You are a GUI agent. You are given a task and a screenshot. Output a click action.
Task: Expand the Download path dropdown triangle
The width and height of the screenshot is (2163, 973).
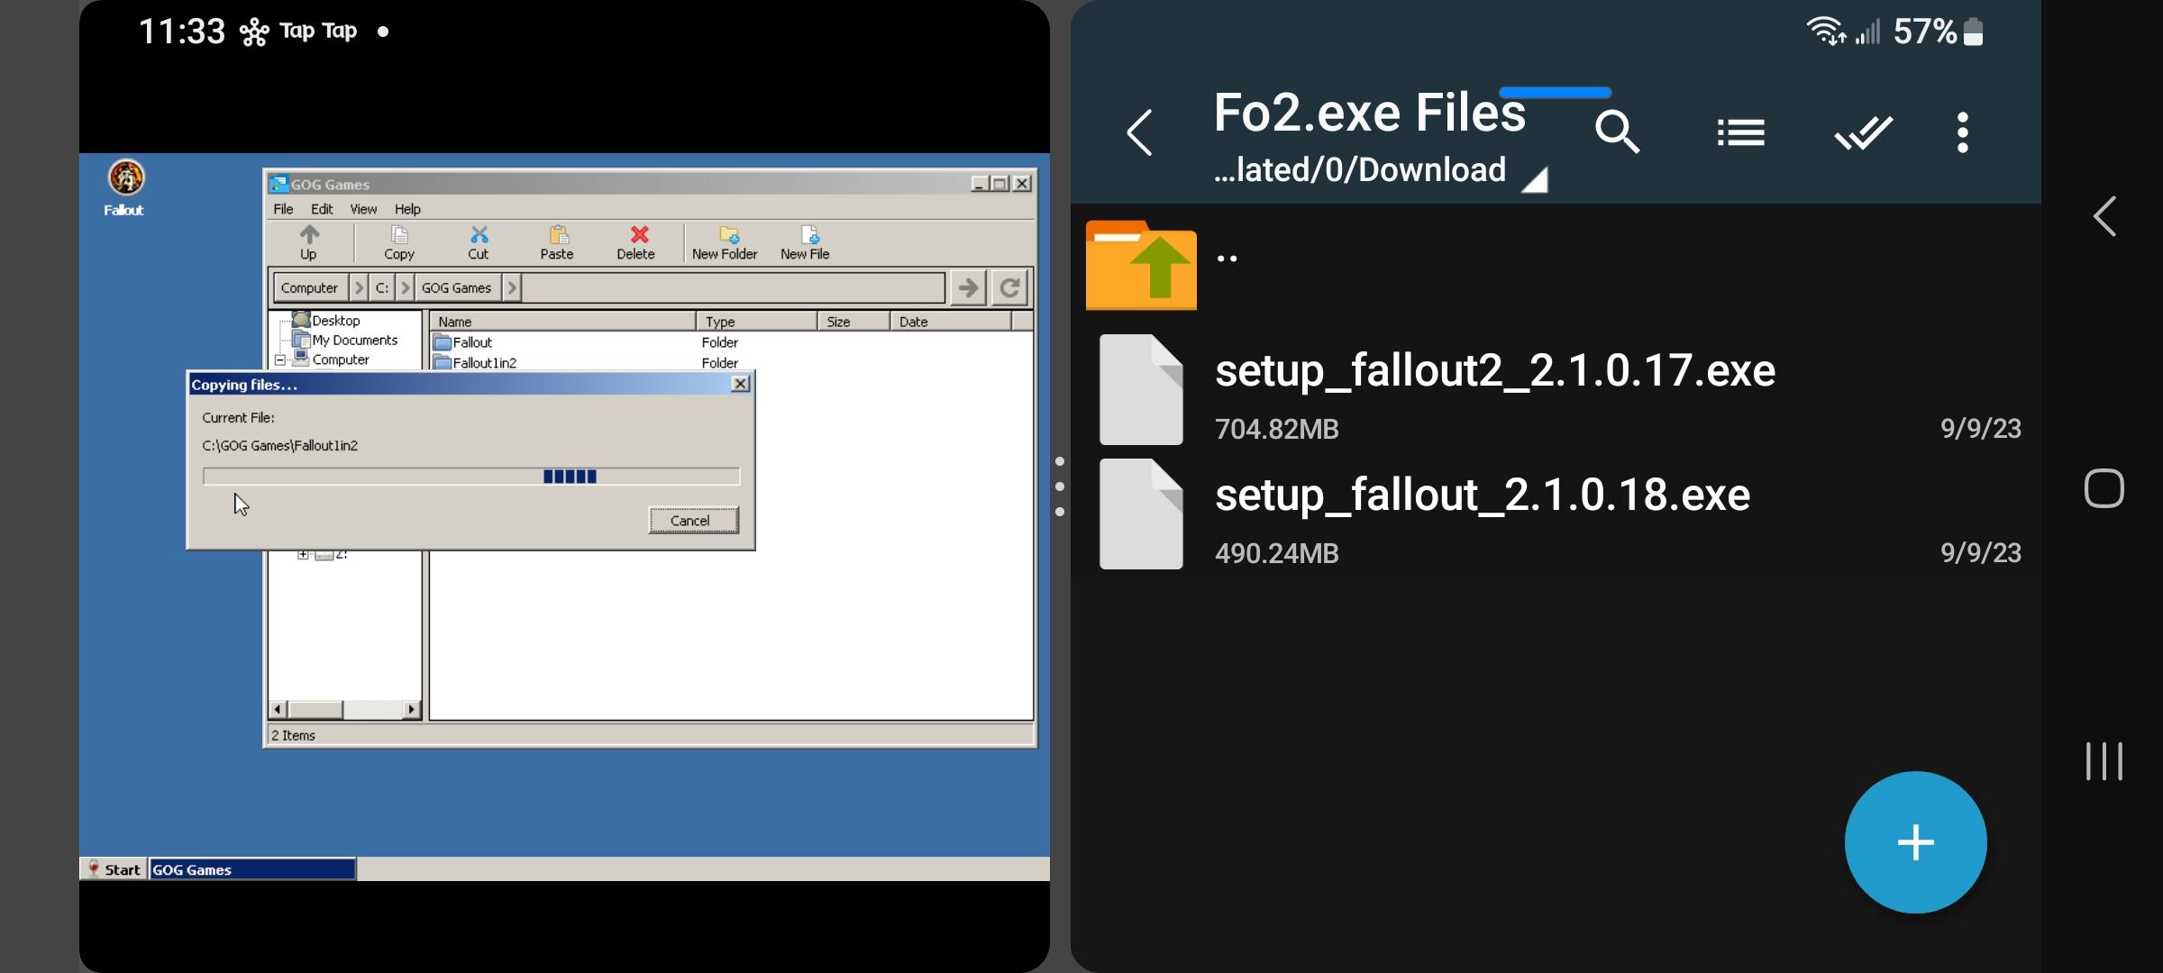1534,179
